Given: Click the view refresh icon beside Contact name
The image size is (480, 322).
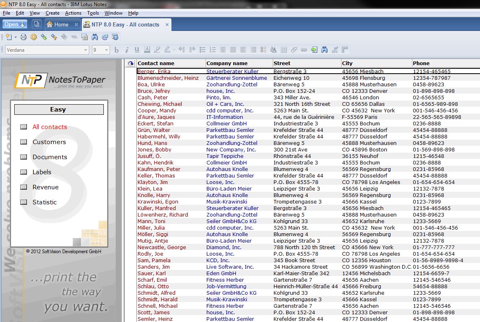Looking at the screenshot, I should click(131, 64).
